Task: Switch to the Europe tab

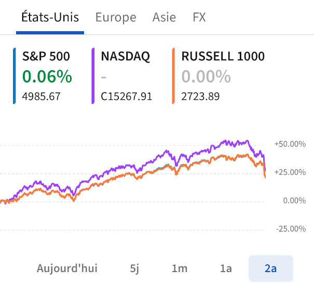Action: [116, 17]
